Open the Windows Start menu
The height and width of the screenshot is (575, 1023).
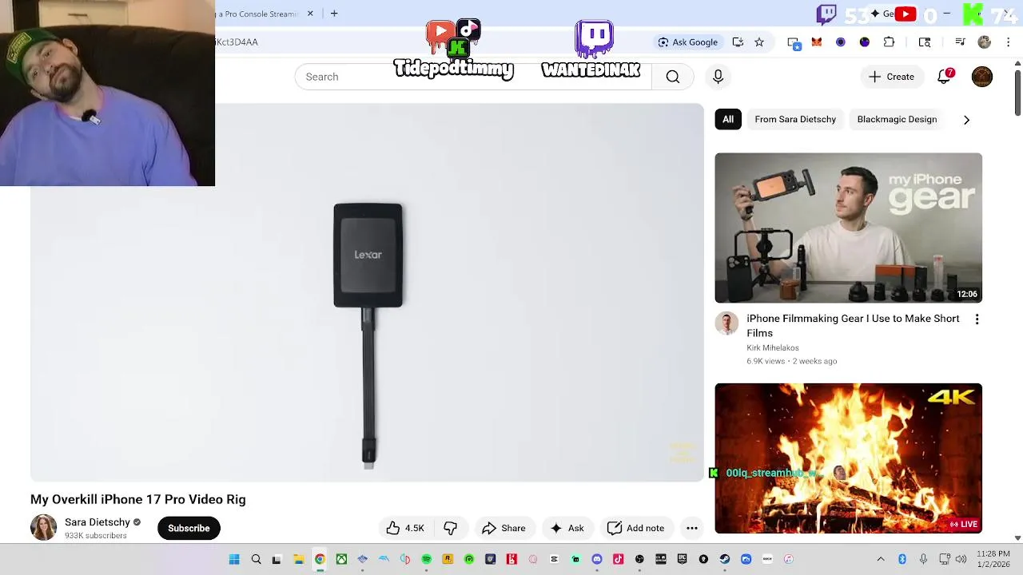click(234, 559)
